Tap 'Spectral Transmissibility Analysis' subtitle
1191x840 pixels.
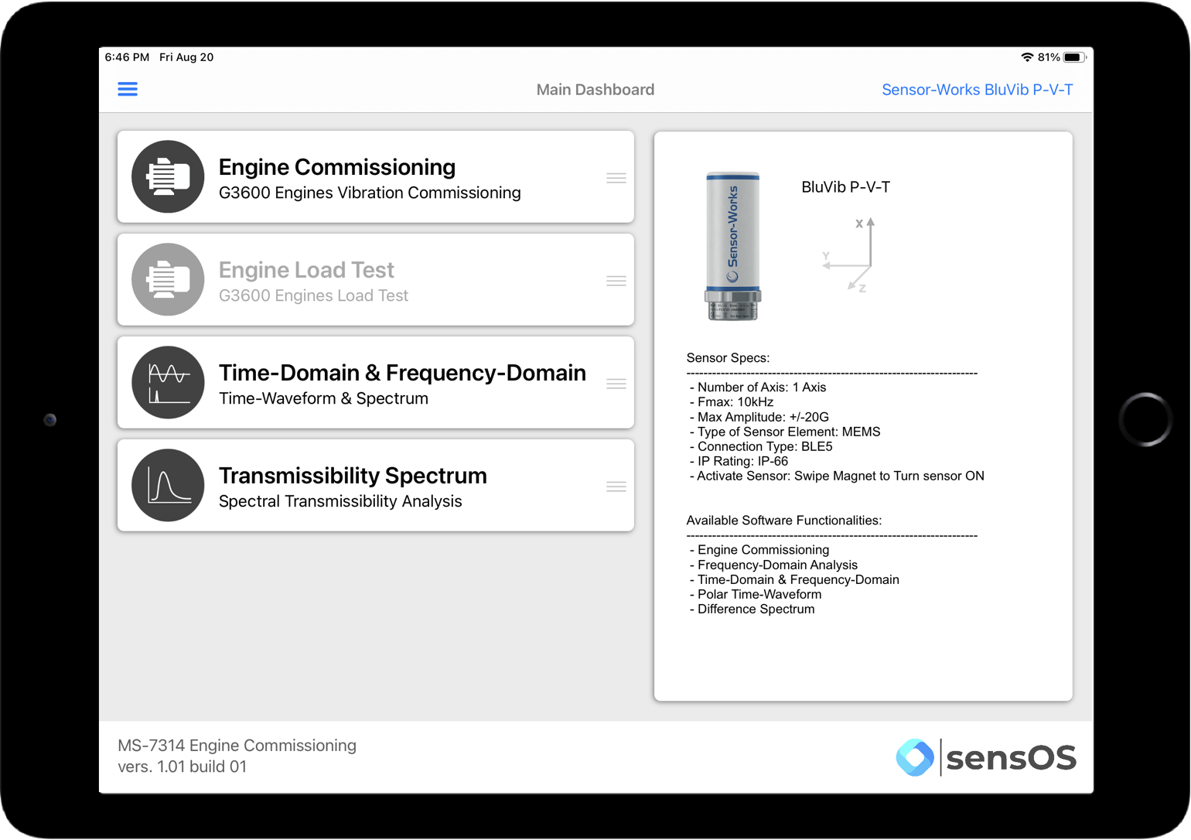click(x=340, y=501)
